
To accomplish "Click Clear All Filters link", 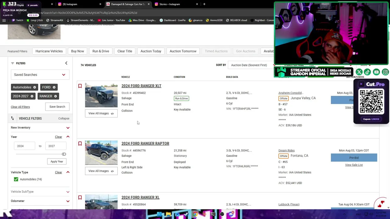I will click(x=20, y=107).
